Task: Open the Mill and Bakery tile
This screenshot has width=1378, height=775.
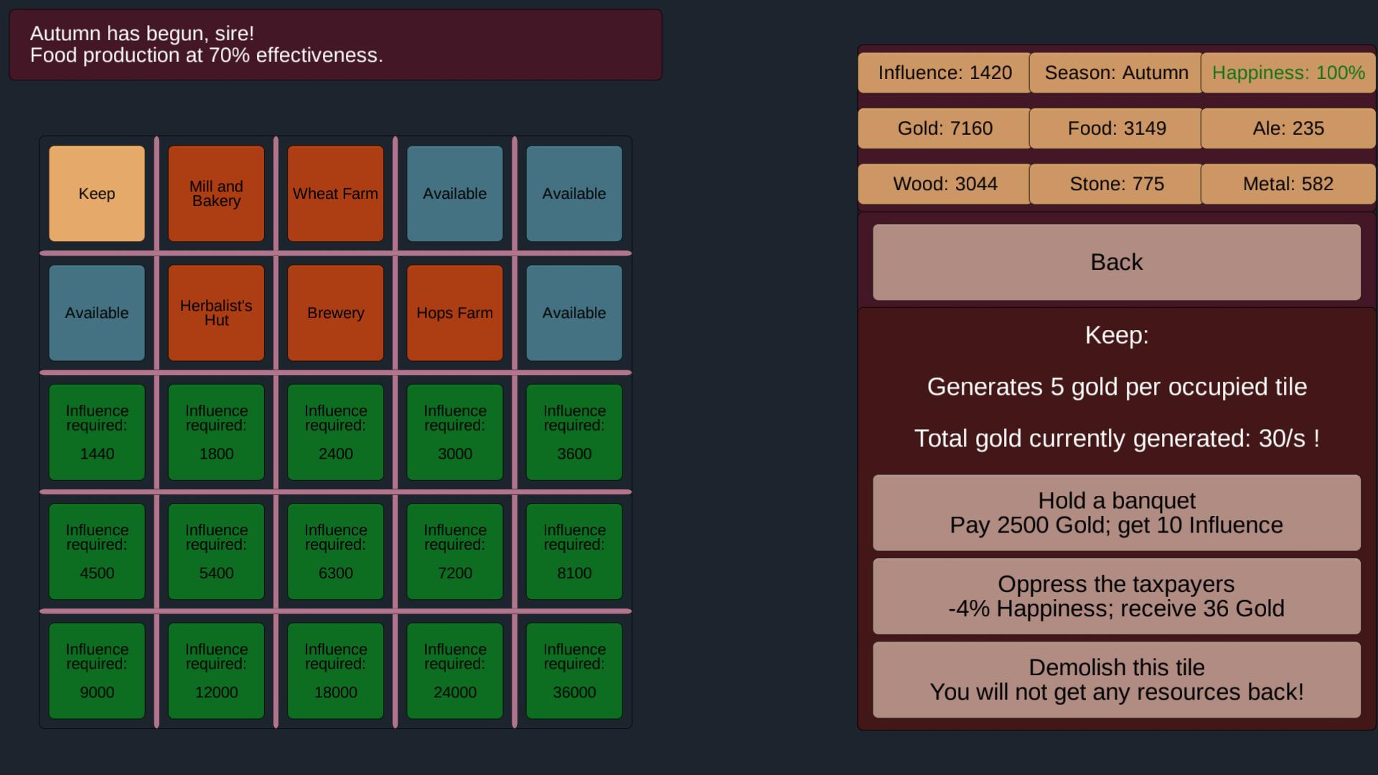Action: coord(216,194)
